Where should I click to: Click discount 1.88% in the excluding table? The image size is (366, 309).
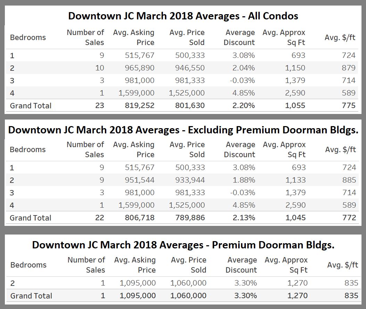[x=244, y=180]
